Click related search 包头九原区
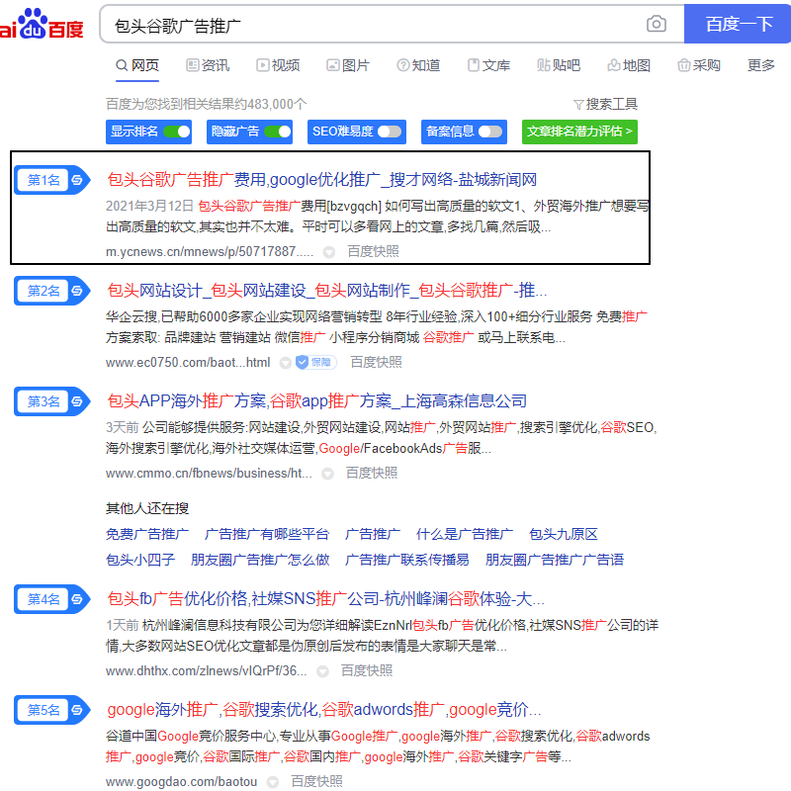This screenshot has width=791, height=791. pyautogui.click(x=564, y=535)
